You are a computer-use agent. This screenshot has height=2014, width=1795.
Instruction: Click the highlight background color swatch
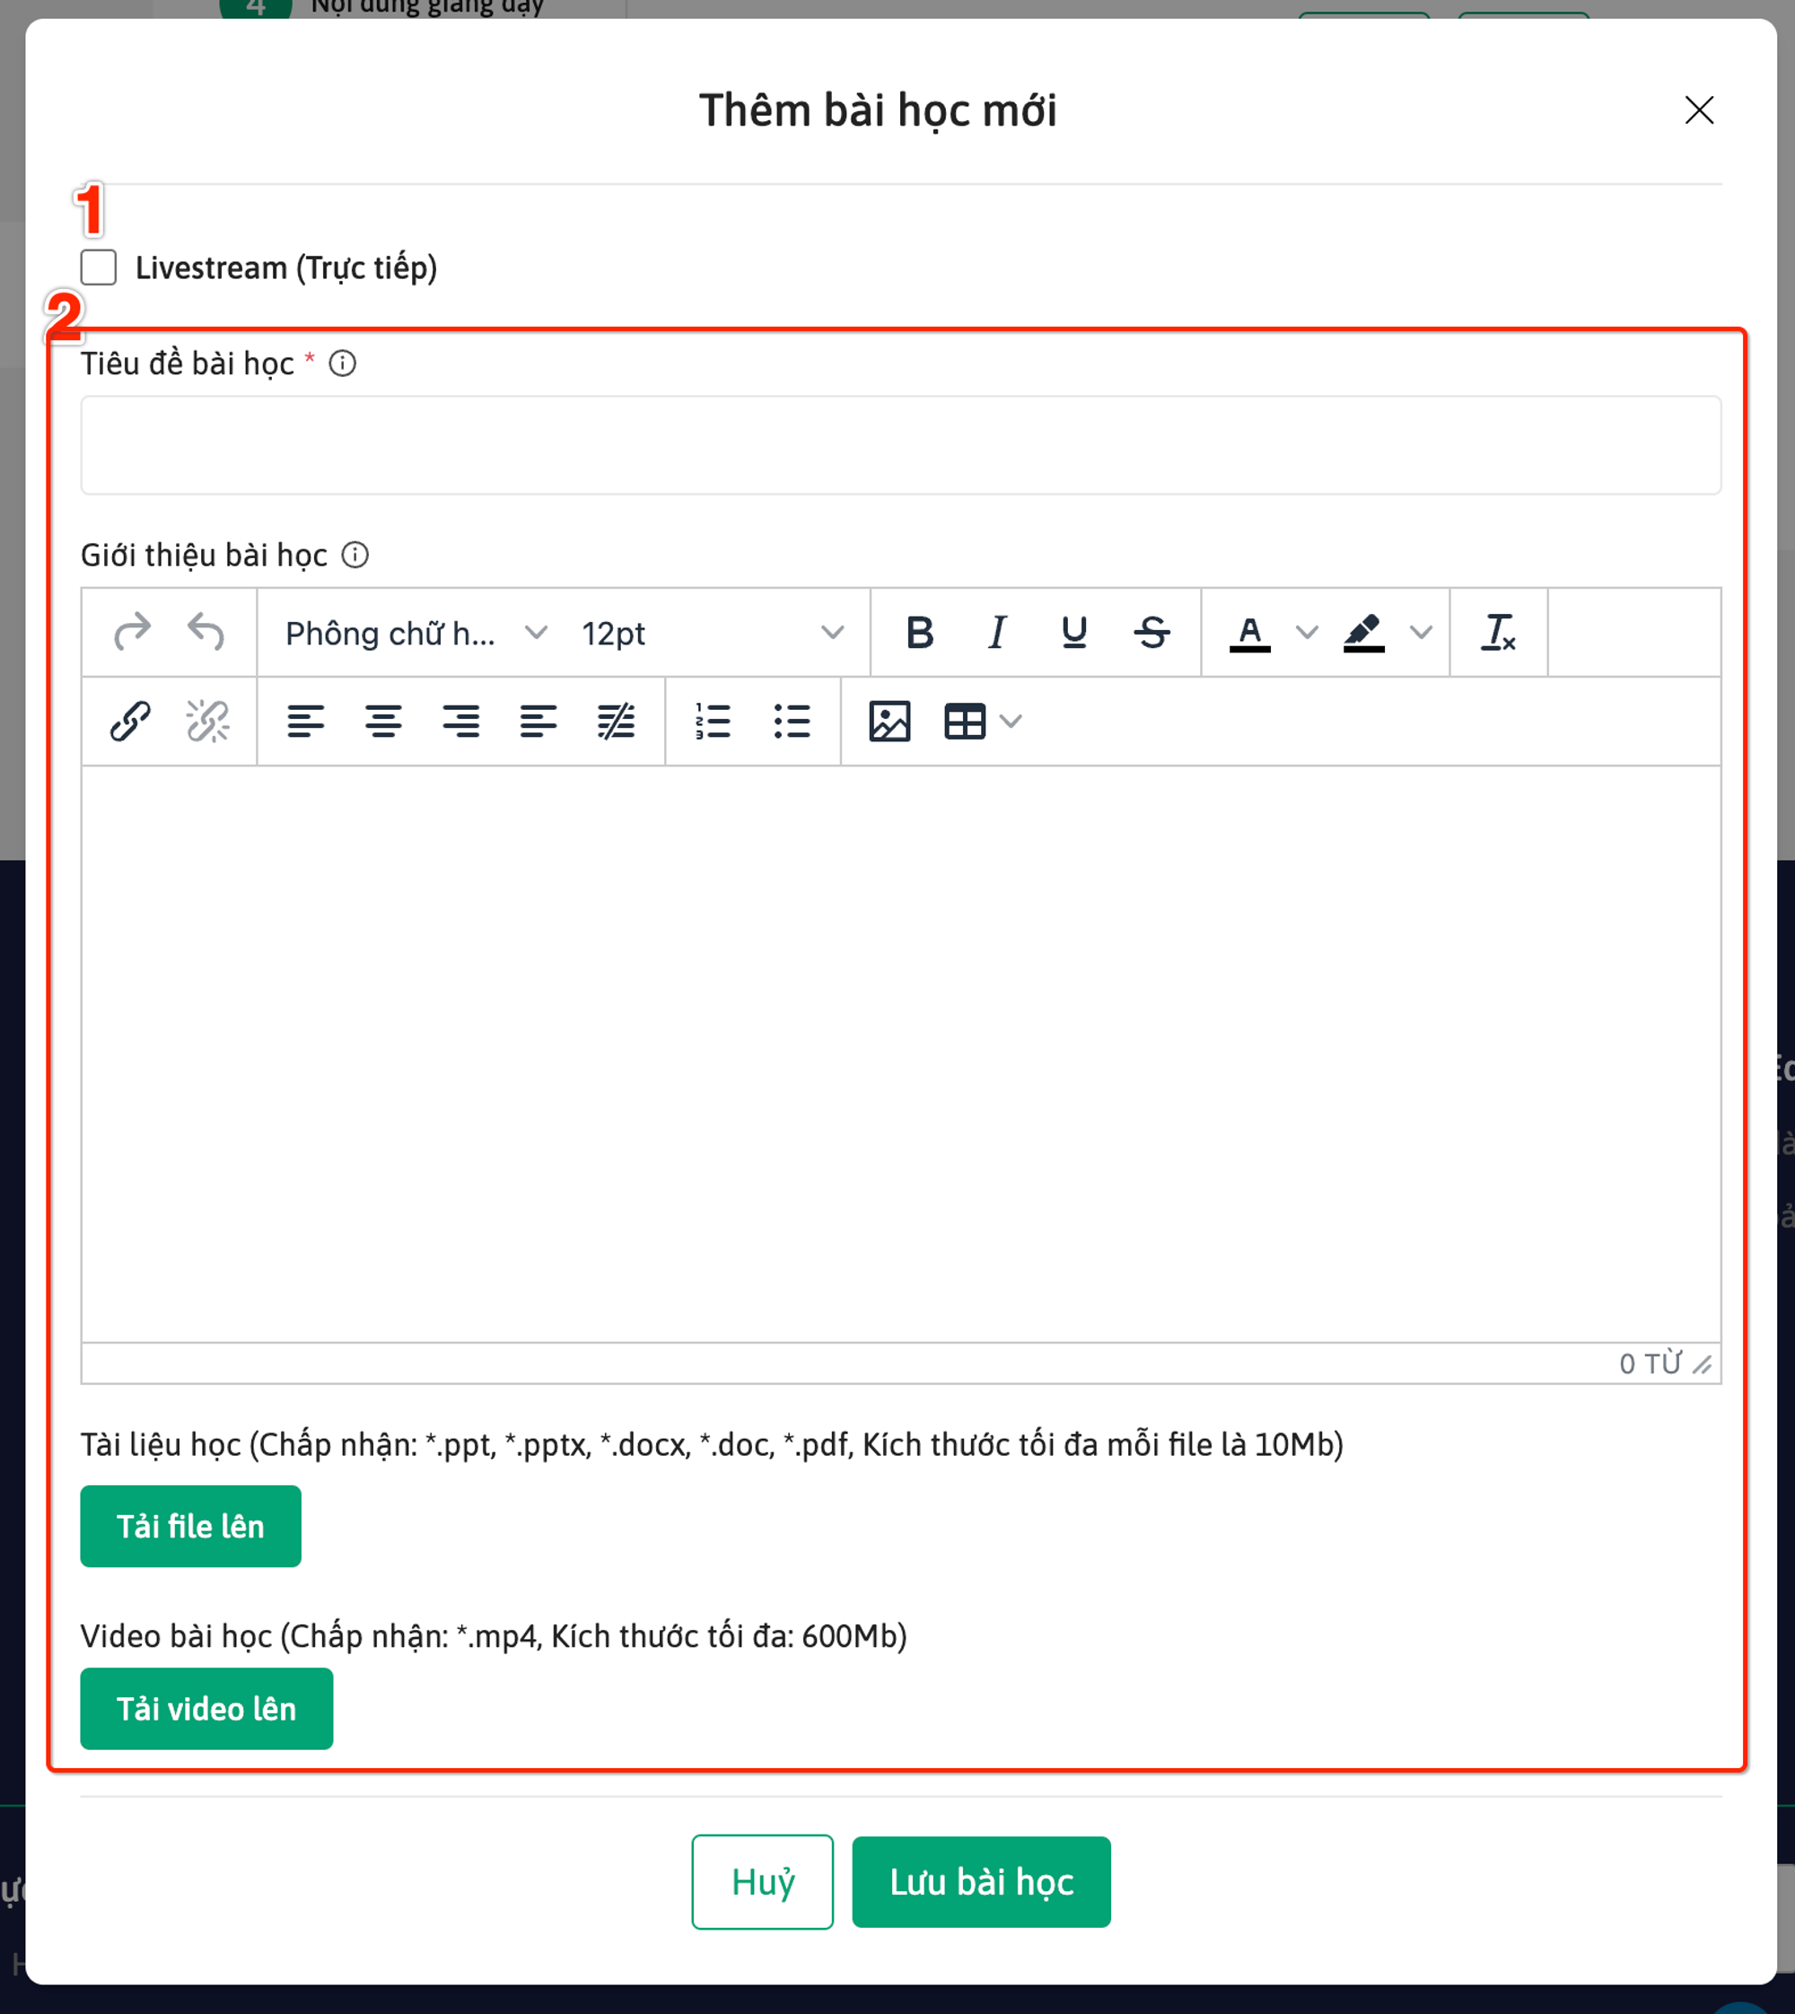click(1364, 632)
